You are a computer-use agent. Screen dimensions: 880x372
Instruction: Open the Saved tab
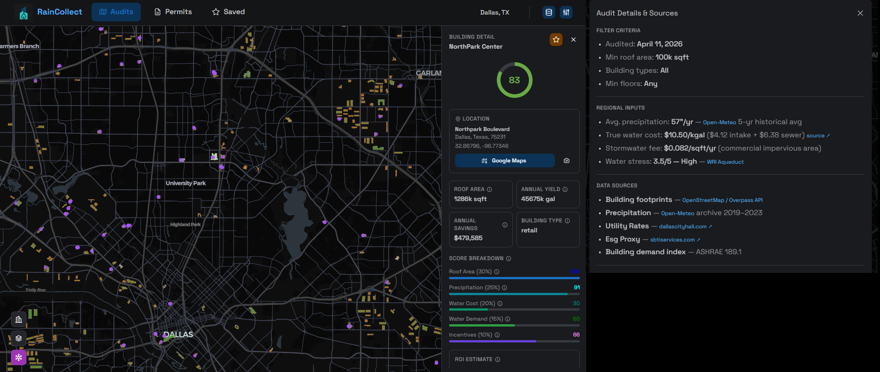click(x=229, y=12)
